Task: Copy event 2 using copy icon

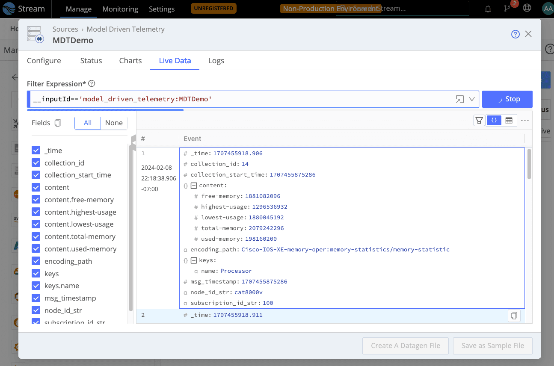Action: pyautogui.click(x=514, y=316)
